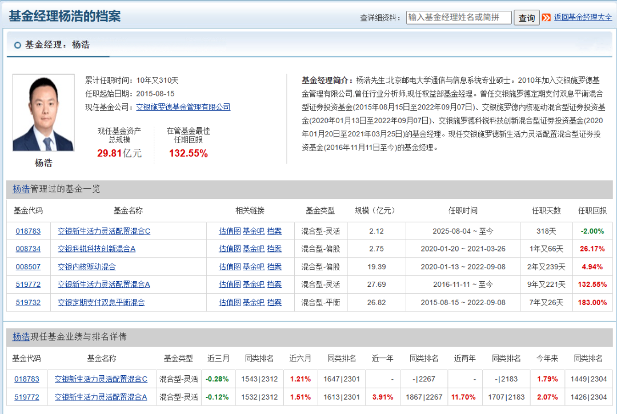
Task: Click the manager name search input field
Action: click(458, 17)
